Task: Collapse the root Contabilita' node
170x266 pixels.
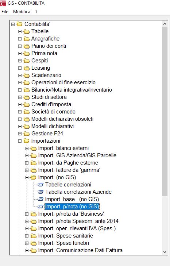Action: [13, 24]
